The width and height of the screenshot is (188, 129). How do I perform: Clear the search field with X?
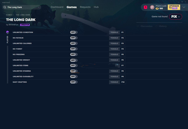(39, 7)
